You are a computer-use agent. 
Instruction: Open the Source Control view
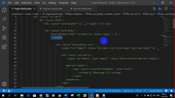[4, 28]
